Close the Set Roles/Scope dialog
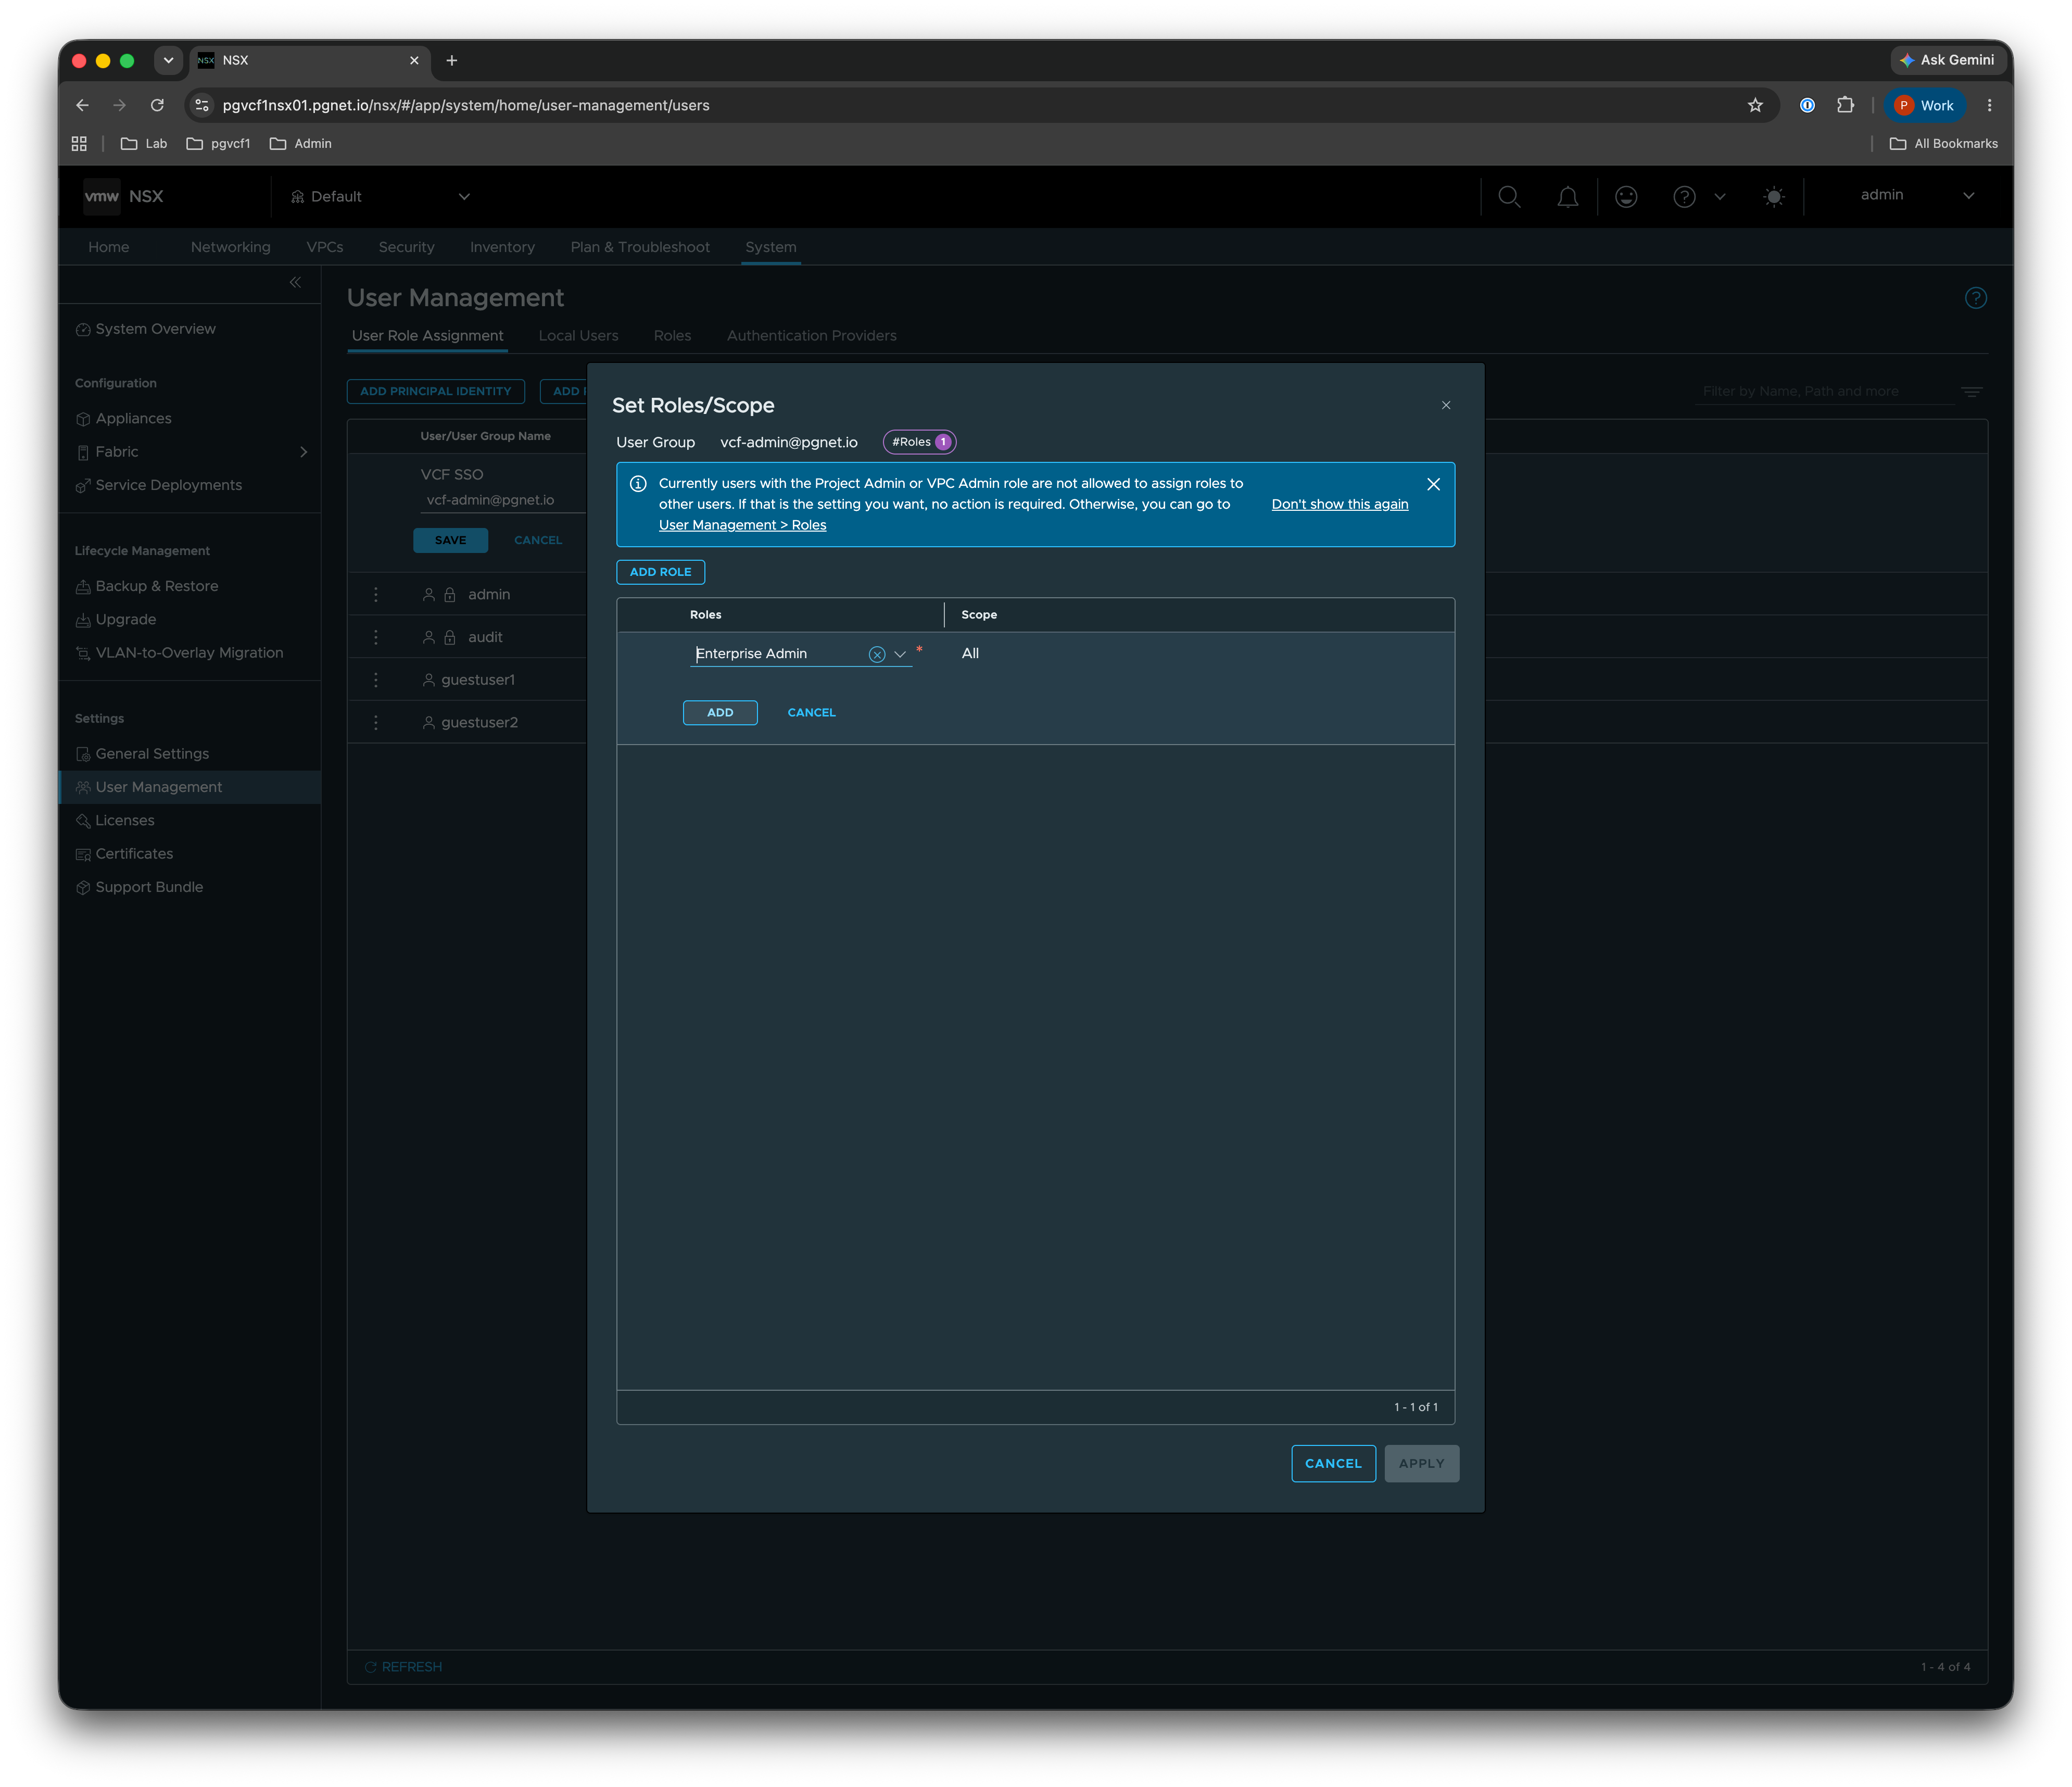The height and width of the screenshot is (1787, 2072). [x=1445, y=405]
